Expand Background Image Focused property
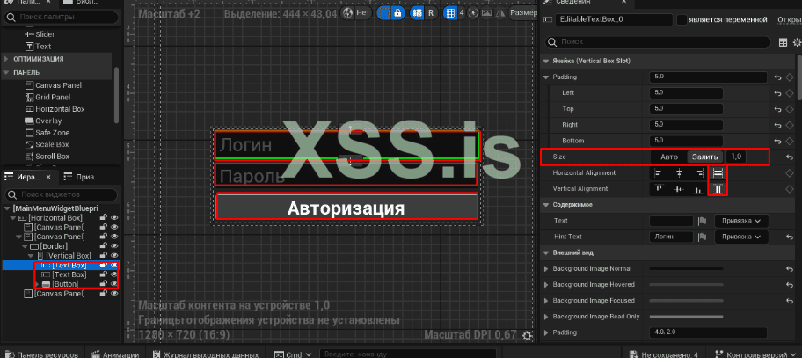The width and height of the screenshot is (802, 358). (547, 301)
